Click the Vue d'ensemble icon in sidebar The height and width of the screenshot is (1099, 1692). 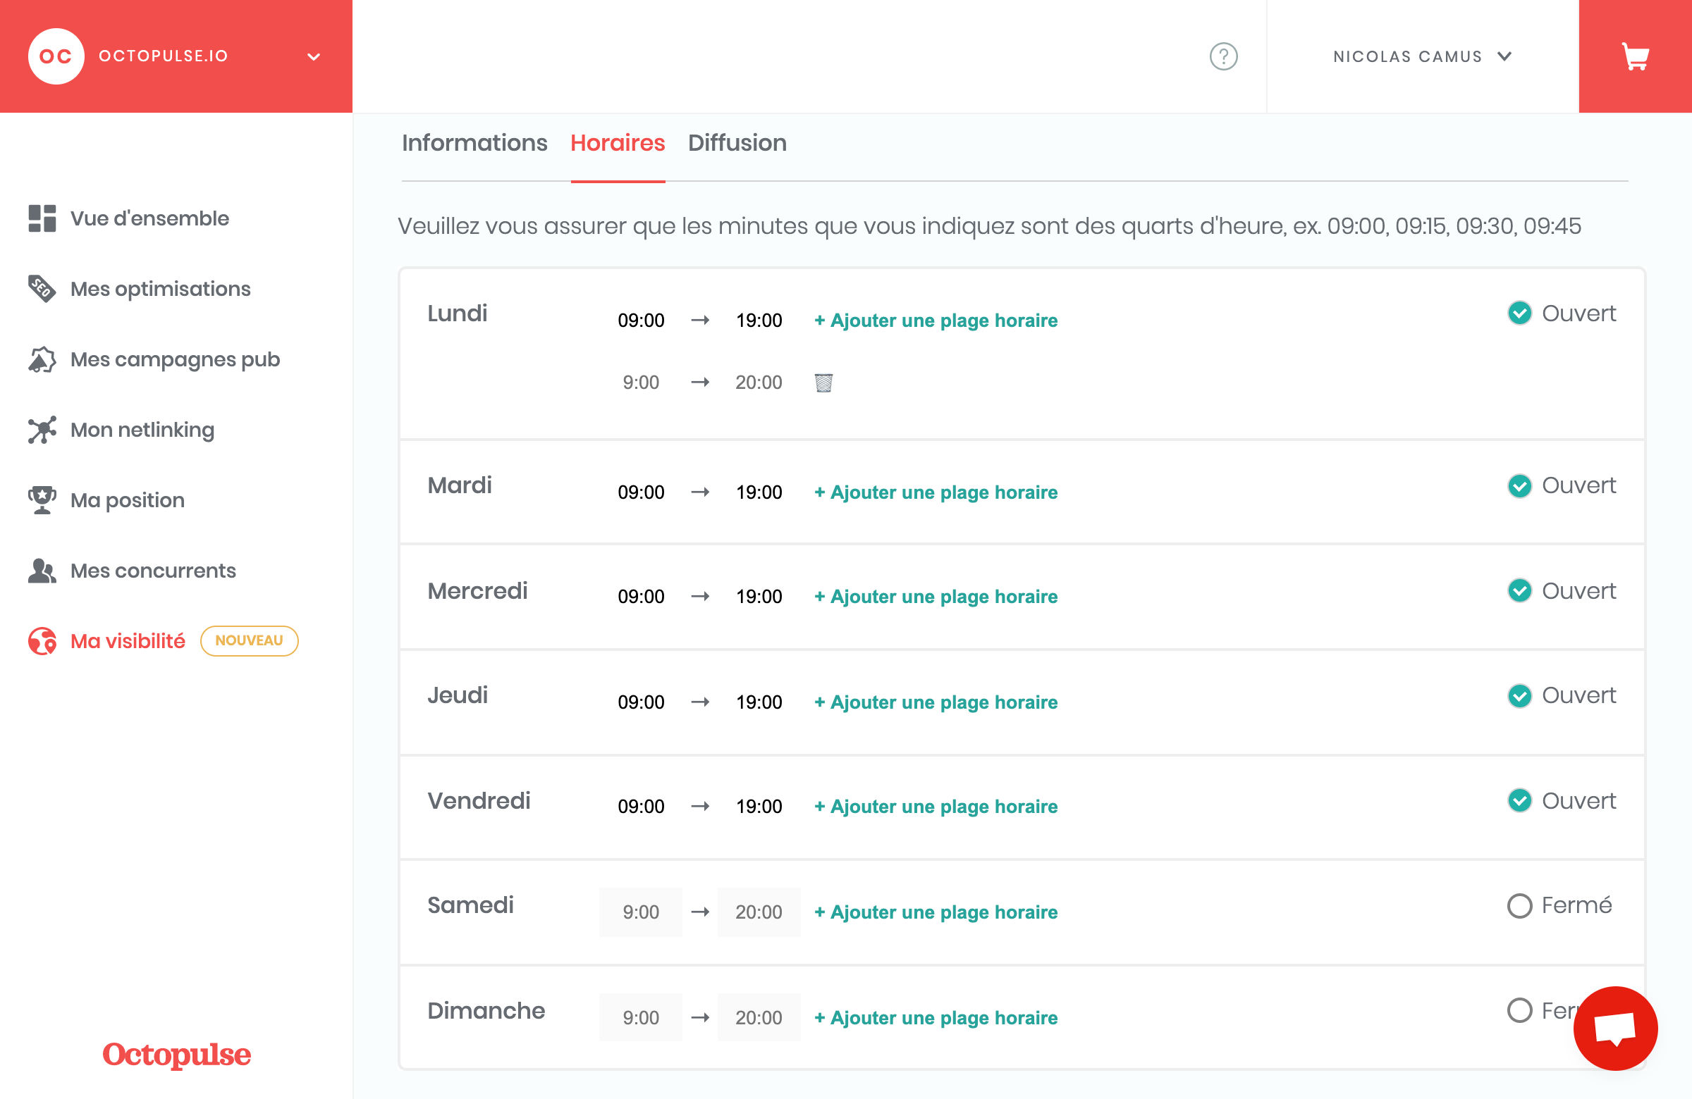tap(42, 218)
